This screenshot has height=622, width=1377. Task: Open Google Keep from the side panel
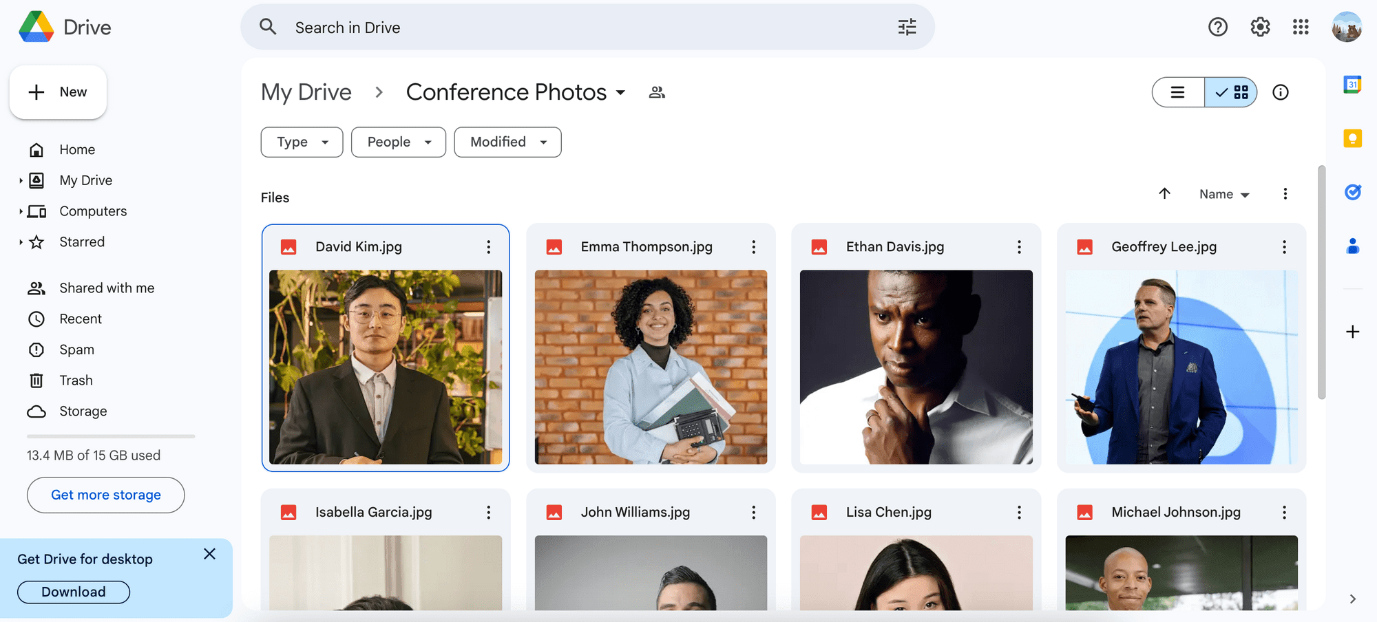(1352, 138)
